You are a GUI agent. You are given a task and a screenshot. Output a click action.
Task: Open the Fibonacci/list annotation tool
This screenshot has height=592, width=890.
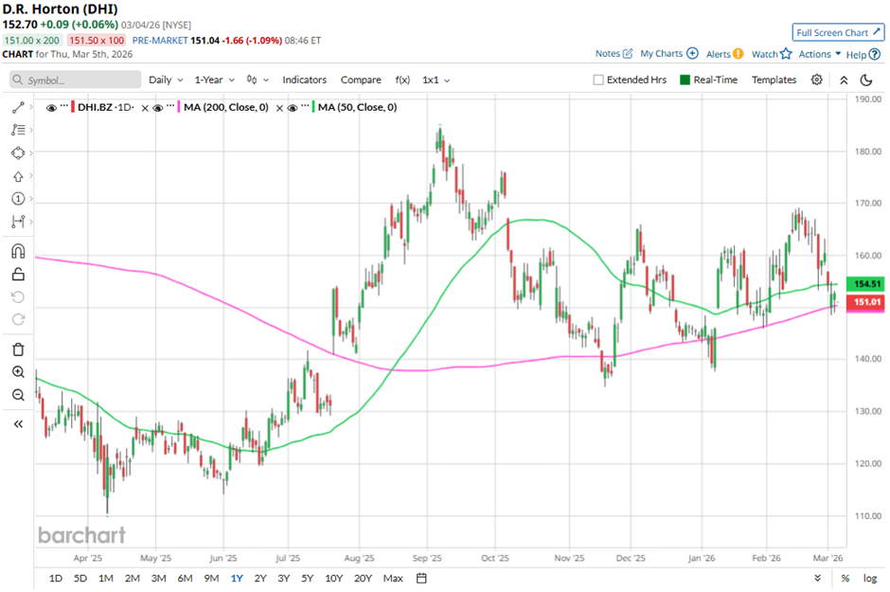18,130
